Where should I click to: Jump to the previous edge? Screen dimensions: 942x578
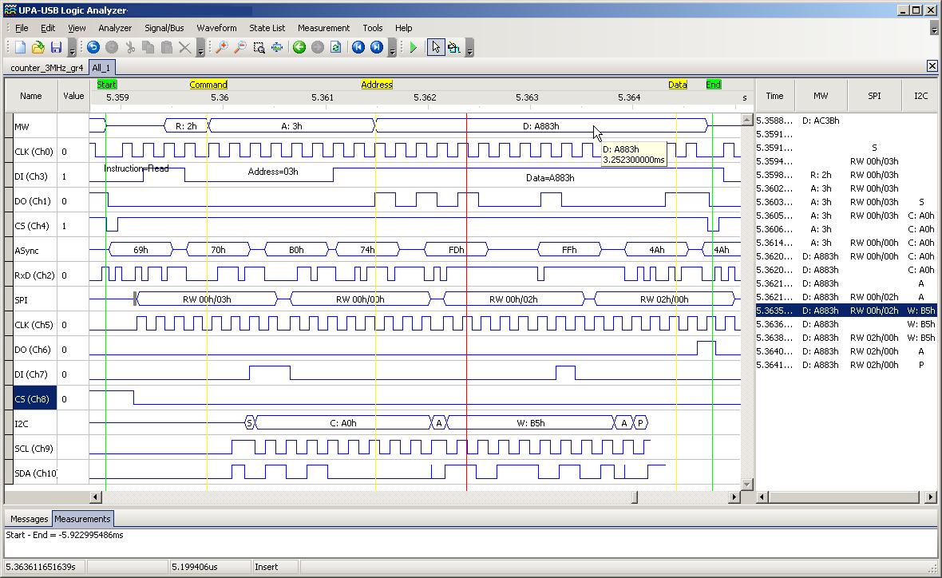(x=358, y=47)
